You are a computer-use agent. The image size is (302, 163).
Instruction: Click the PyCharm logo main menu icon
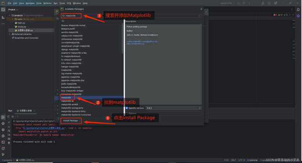pyautogui.click(x=3, y=3)
